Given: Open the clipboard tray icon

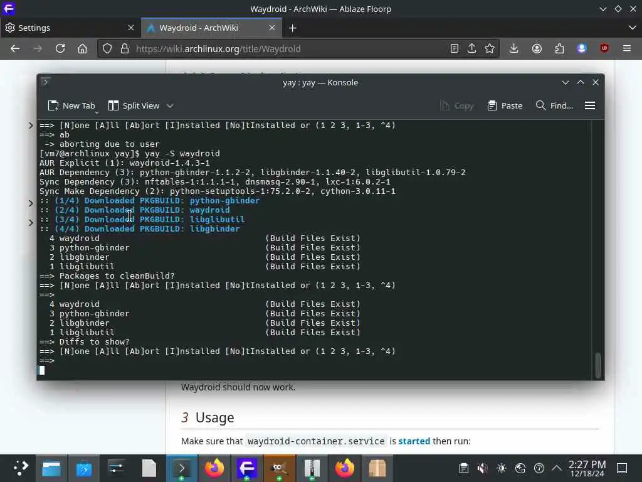Looking at the screenshot, I should [463, 468].
